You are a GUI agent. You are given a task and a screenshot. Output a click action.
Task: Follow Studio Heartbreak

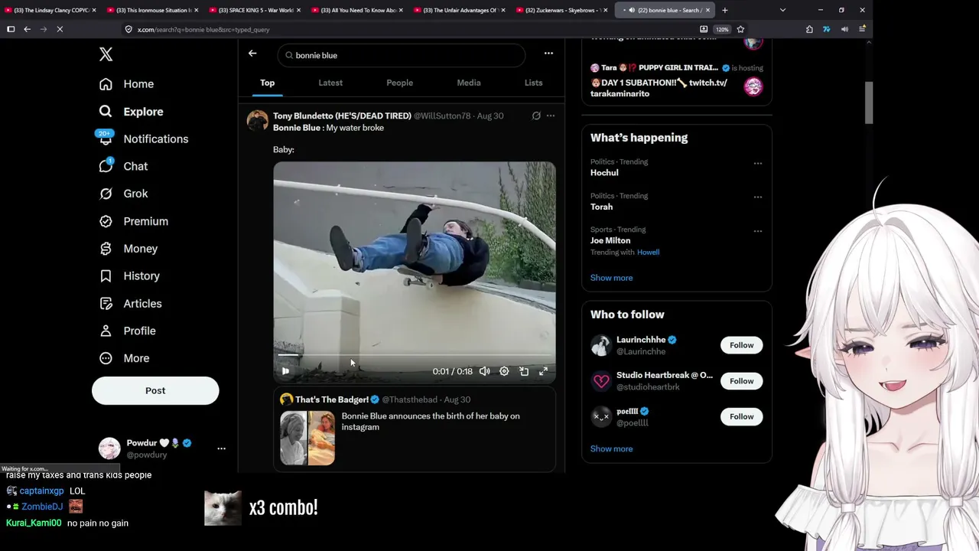(x=741, y=381)
